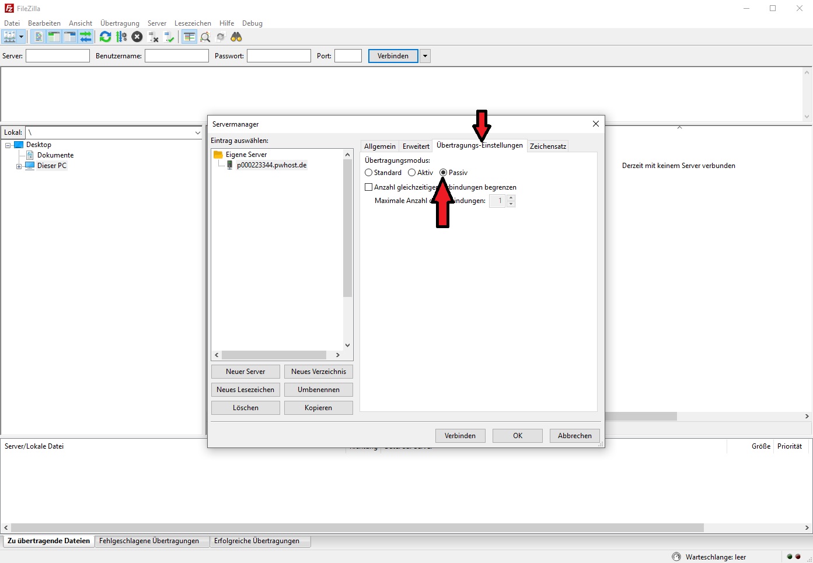The width and height of the screenshot is (813, 563).
Task: Select the Standard transfer mode radio button
Action: 369,173
